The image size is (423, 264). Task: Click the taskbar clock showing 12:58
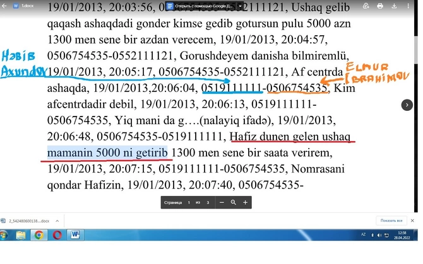click(x=402, y=235)
